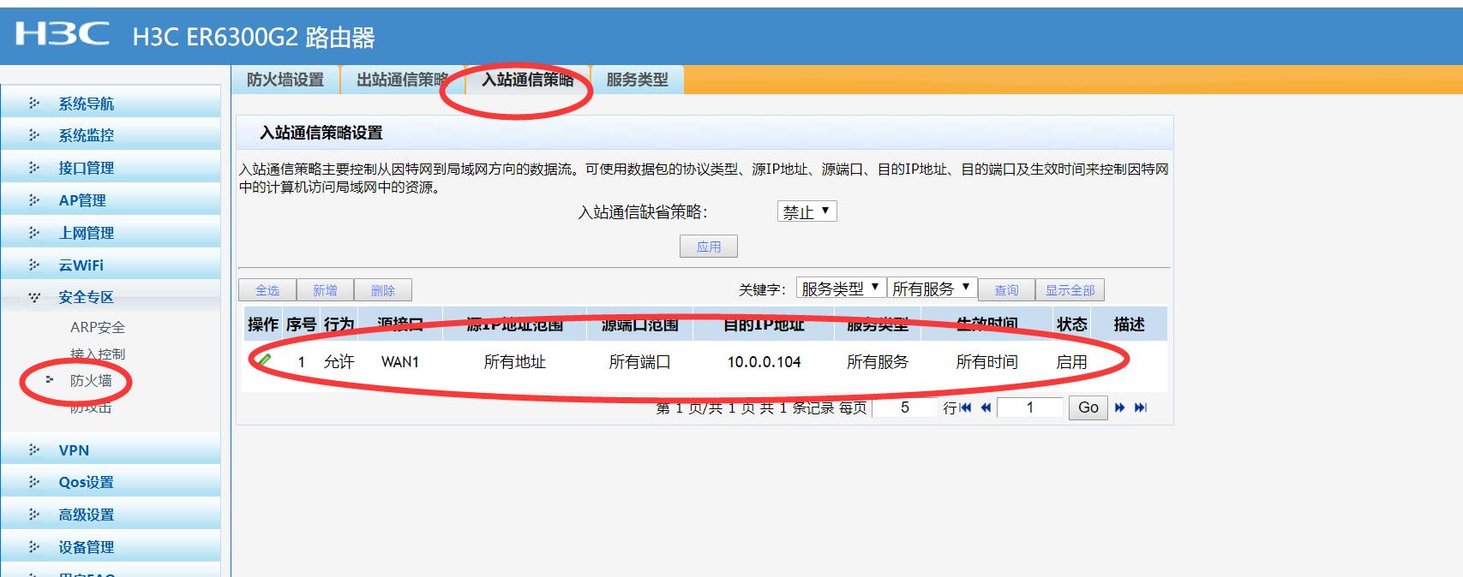Open 防火墙 in the sidebar
1463x577 pixels.
[91, 381]
